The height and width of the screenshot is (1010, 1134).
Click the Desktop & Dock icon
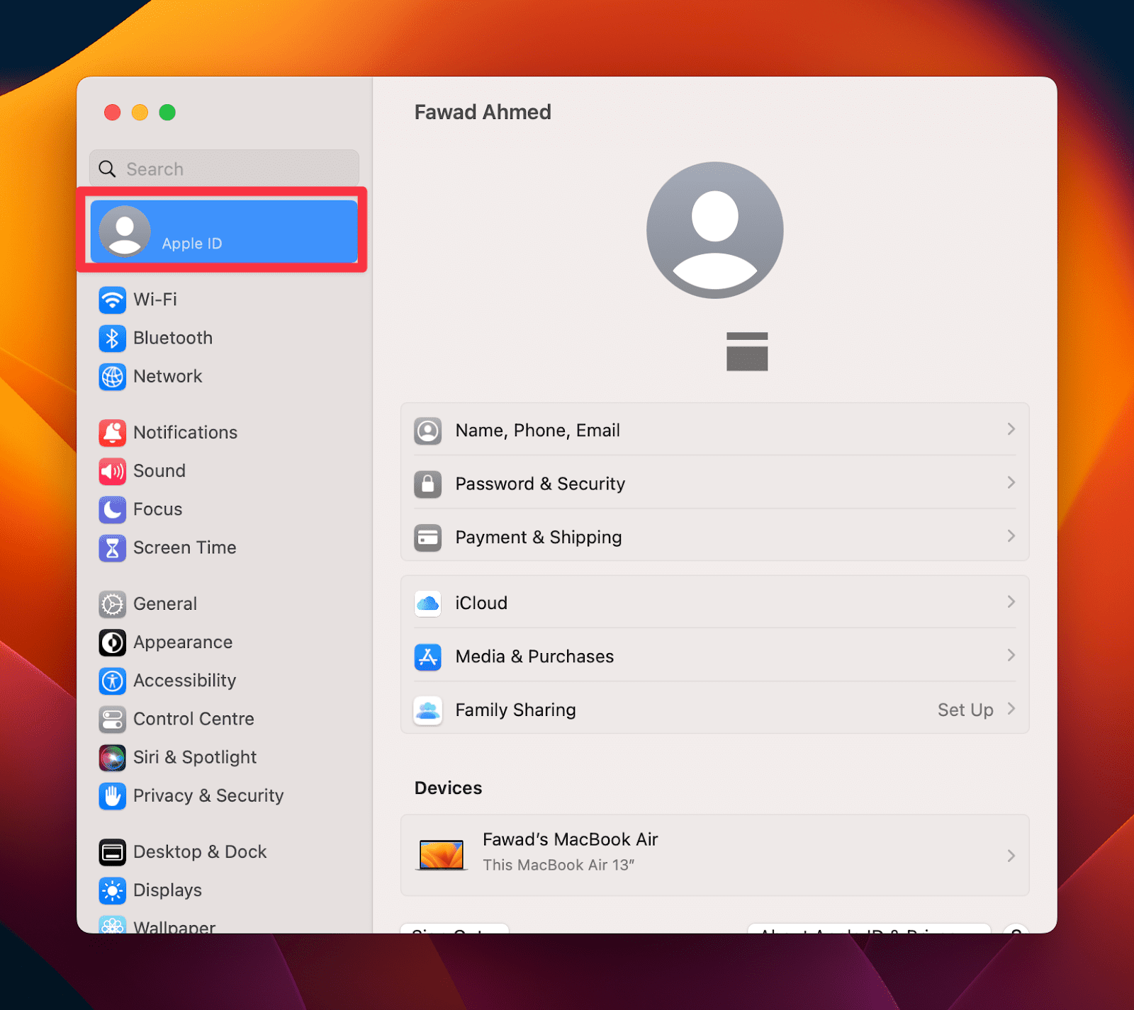[x=112, y=852]
